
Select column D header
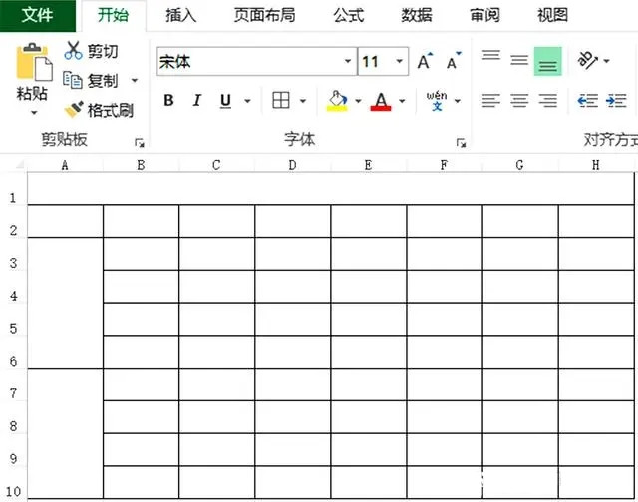tap(292, 165)
